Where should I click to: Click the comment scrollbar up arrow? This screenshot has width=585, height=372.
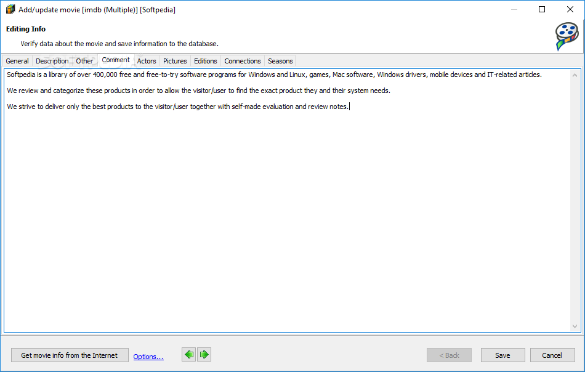[x=575, y=75]
